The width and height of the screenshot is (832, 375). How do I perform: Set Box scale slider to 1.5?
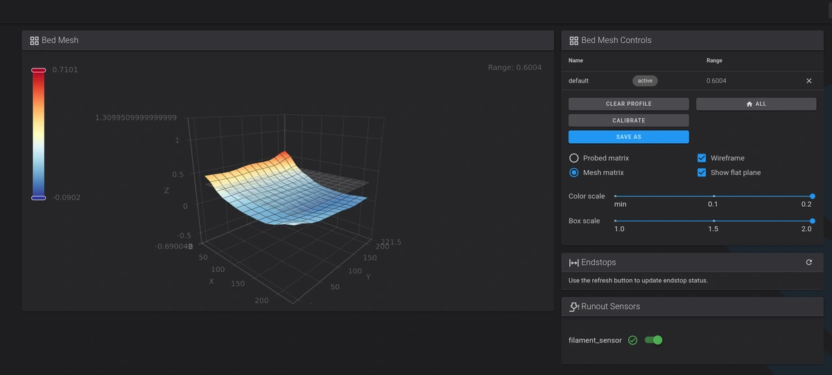click(x=713, y=221)
